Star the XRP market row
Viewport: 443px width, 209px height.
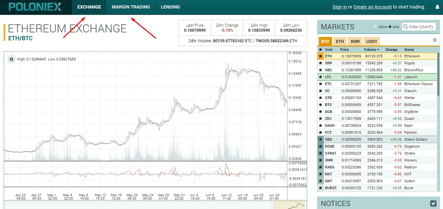coord(320,63)
